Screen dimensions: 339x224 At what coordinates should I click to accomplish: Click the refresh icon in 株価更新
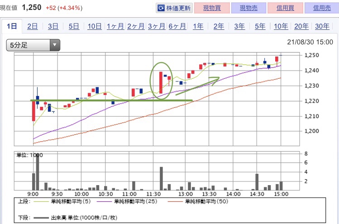coord(161,8)
